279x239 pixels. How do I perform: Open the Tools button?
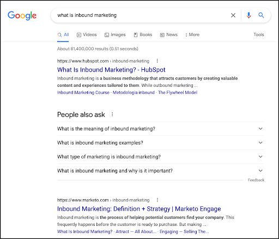[259, 34]
